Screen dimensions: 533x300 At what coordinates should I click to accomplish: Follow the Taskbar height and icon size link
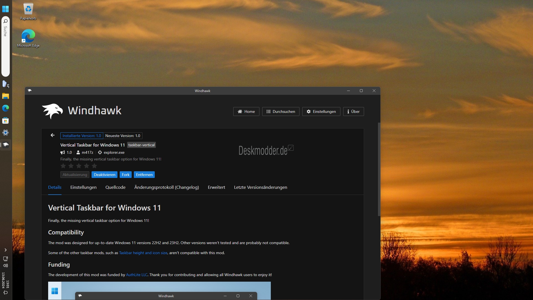[143, 253]
